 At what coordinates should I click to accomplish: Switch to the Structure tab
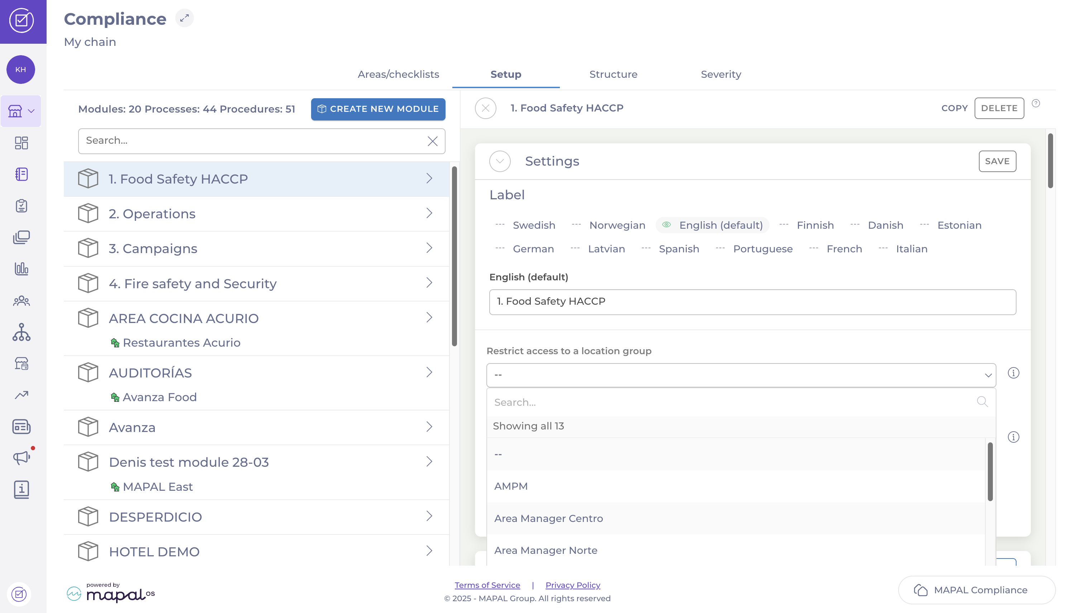tap(613, 75)
